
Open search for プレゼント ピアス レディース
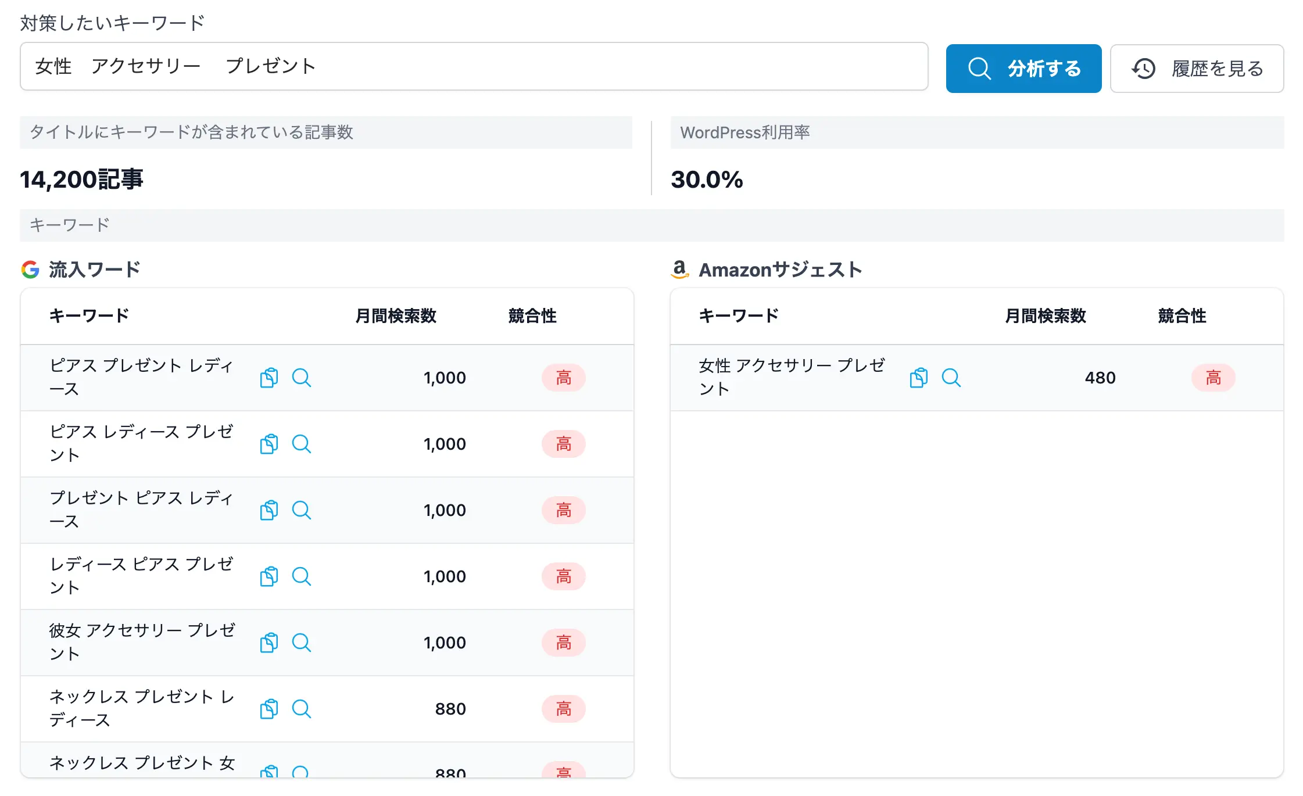[301, 510]
